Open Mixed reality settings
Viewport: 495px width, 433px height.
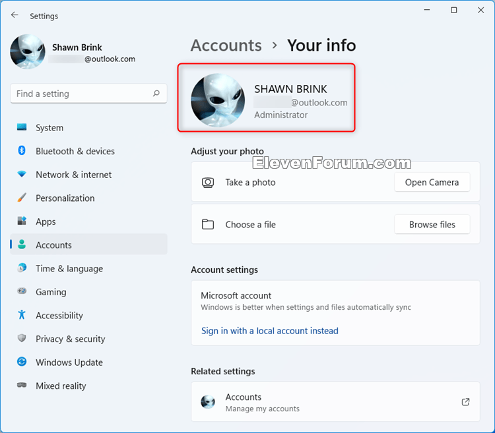(x=88, y=386)
